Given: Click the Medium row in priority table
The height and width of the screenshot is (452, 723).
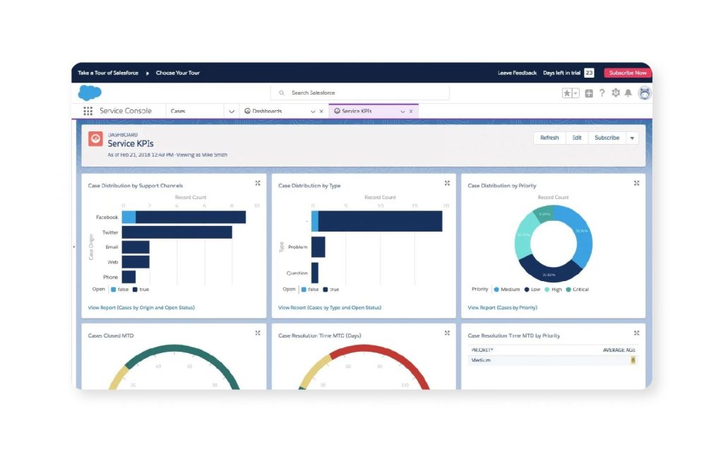Looking at the screenshot, I should click(553, 360).
